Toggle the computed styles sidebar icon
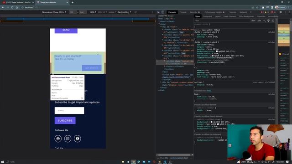Screen dimensions: 292x164 tap(273, 20)
